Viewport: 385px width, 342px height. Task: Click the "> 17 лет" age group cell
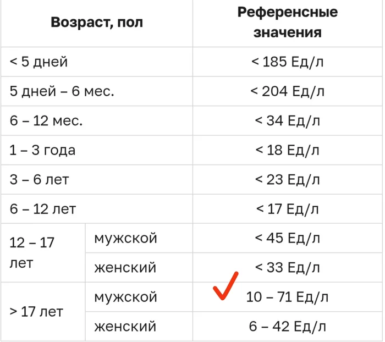(36, 312)
